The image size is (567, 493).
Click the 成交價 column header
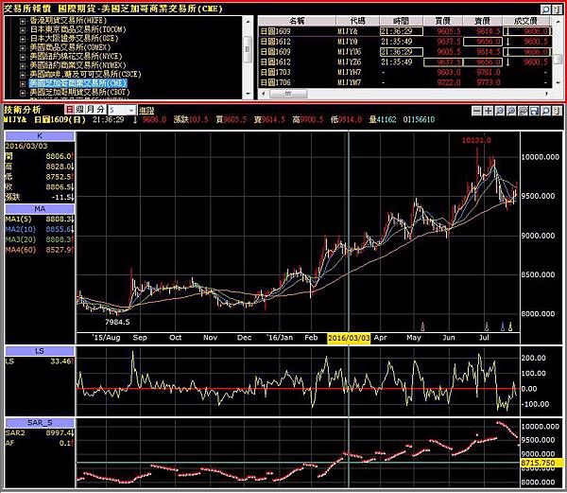(526, 21)
